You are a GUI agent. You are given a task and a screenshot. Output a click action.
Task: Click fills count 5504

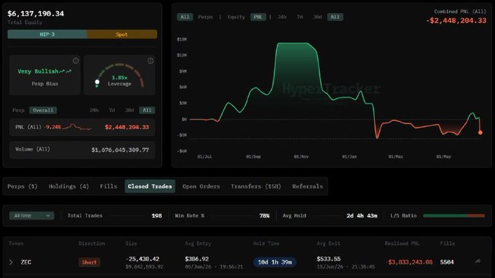click(x=447, y=262)
